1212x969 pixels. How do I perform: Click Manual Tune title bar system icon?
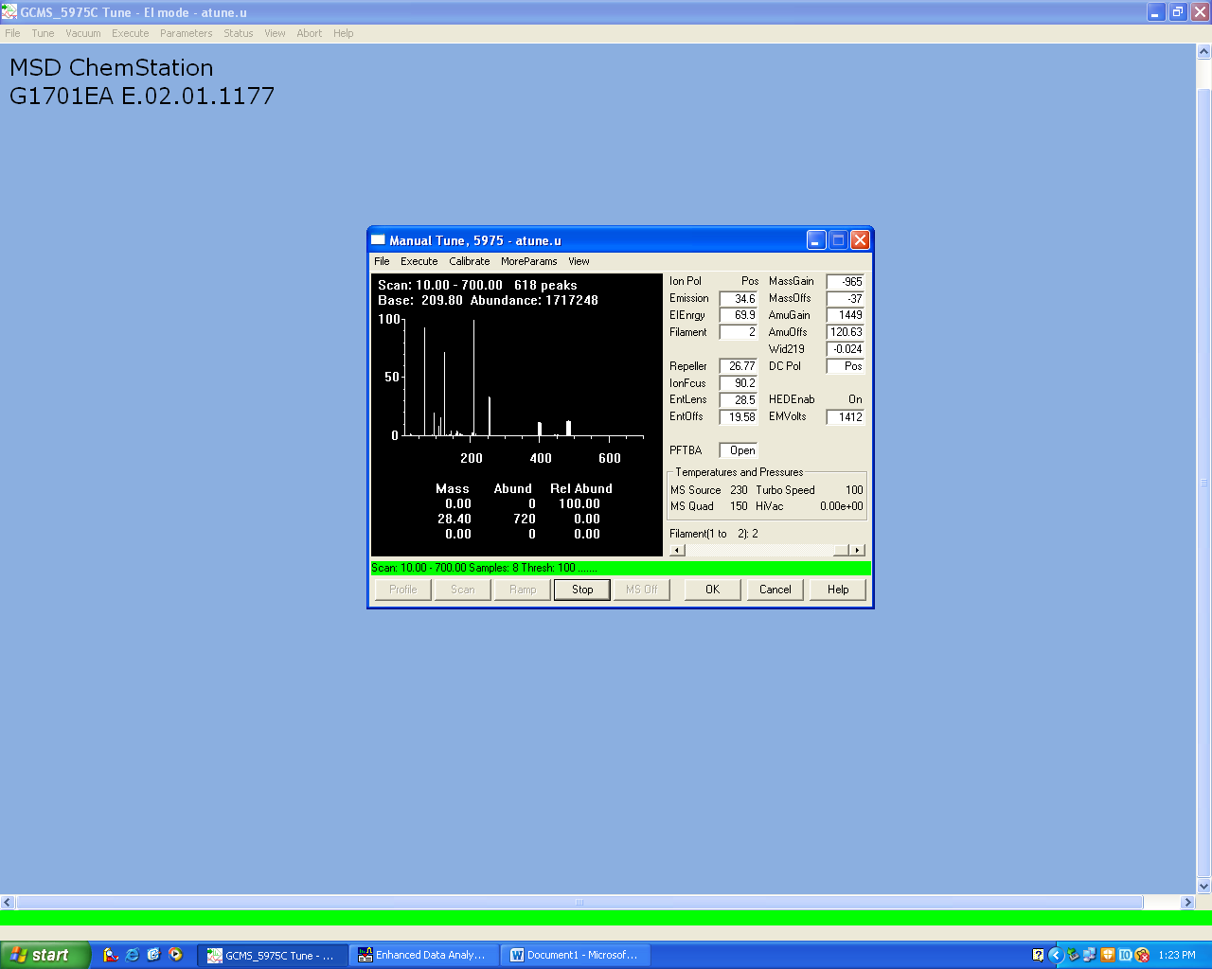coord(379,240)
